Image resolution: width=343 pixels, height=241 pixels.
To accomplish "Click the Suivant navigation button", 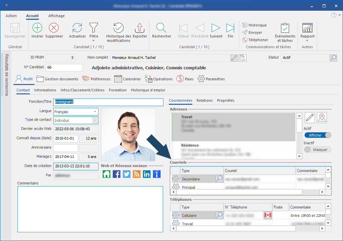I will click(x=216, y=28).
